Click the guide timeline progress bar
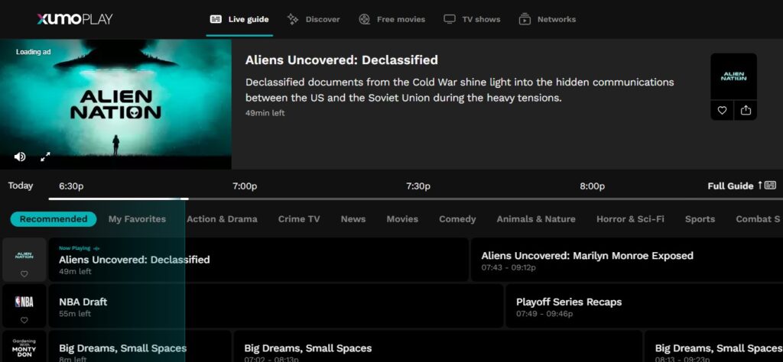The height and width of the screenshot is (362, 783). click(x=415, y=199)
